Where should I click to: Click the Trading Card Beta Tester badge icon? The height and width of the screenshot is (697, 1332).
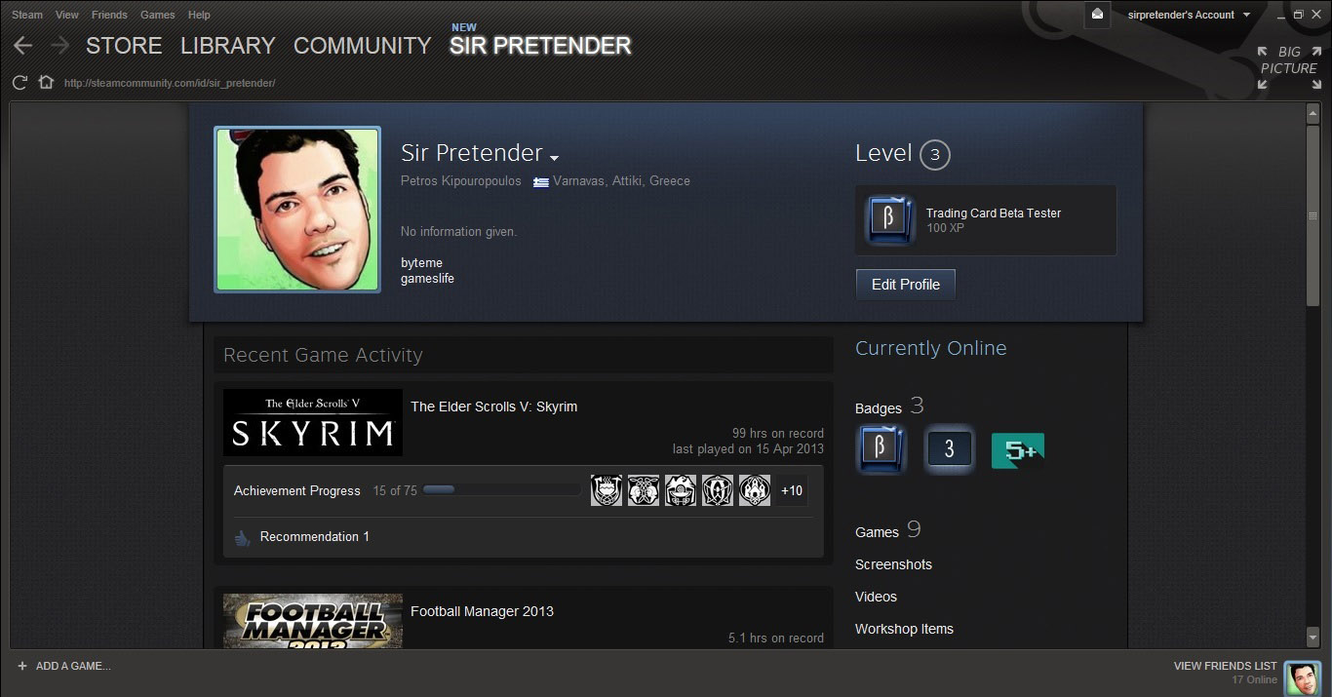(x=889, y=220)
